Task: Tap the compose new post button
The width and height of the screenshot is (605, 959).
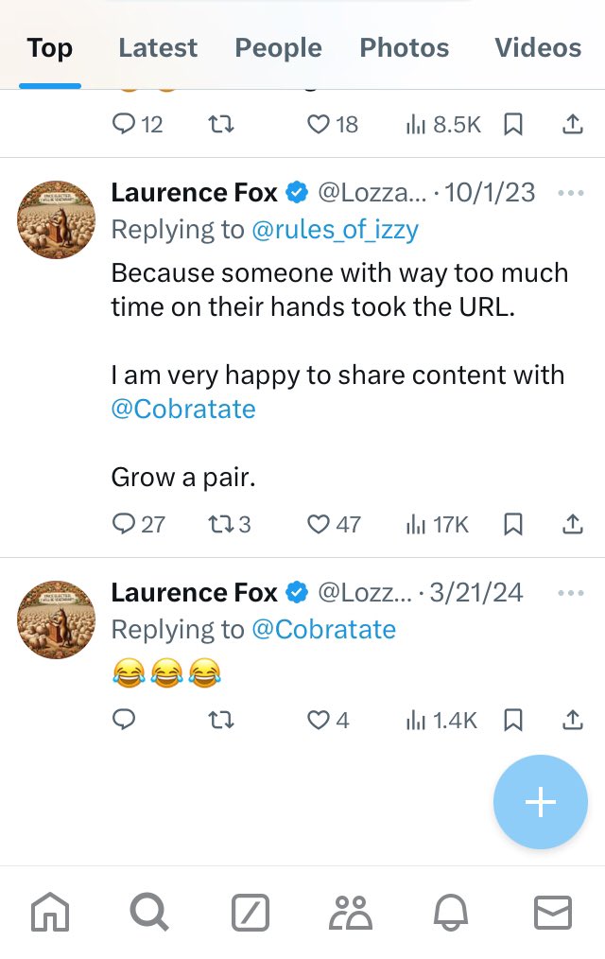Action: [x=540, y=802]
